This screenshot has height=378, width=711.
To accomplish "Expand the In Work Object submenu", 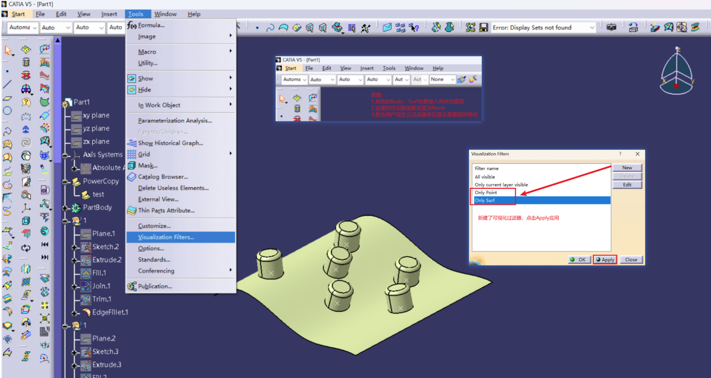I will pos(181,105).
